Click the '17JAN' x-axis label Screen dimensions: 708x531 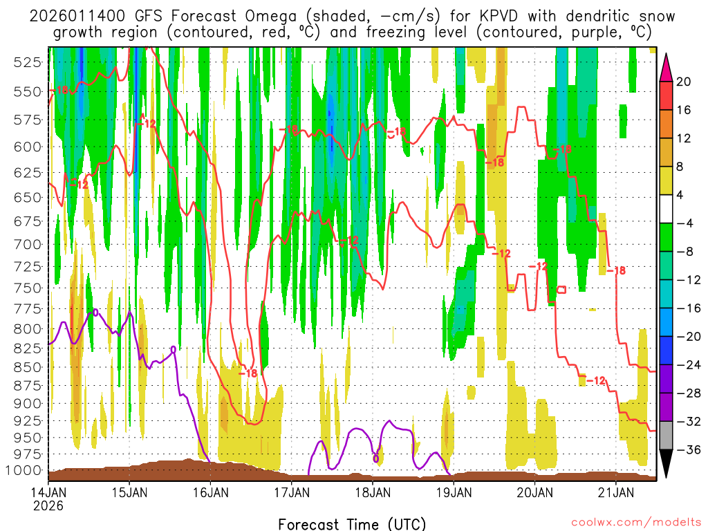(x=292, y=492)
